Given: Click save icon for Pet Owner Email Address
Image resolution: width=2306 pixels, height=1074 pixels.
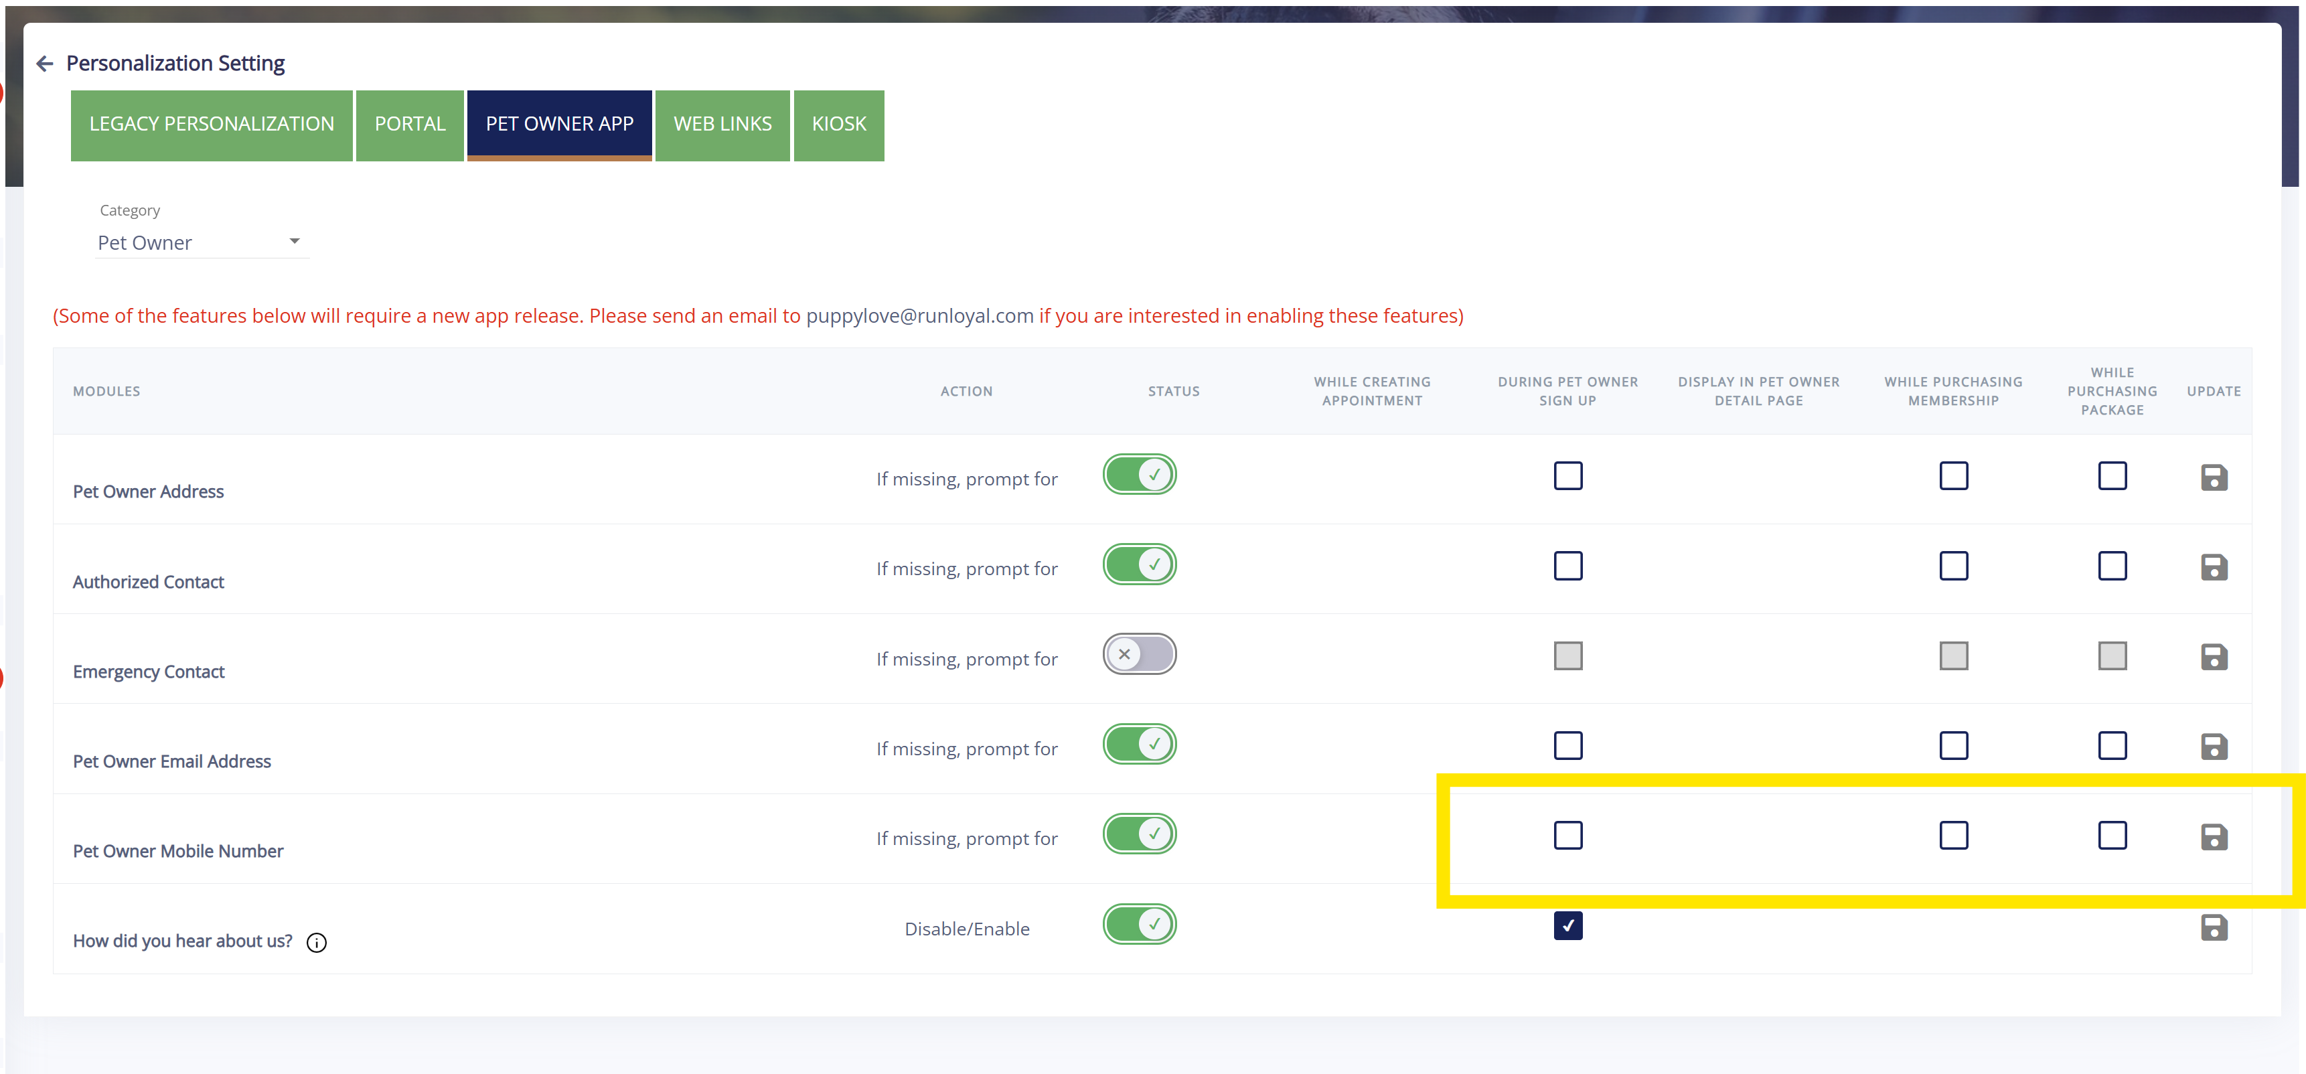Looking at the screenshot, I should [2213, 747].
